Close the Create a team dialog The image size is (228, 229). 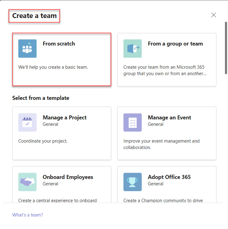point(214,15)
